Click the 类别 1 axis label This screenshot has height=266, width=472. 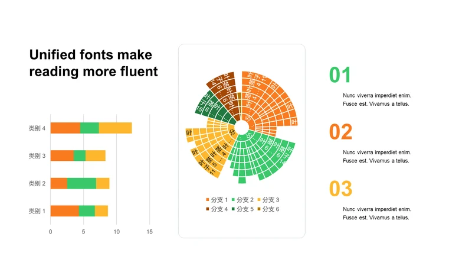click(x=37, y=211)
